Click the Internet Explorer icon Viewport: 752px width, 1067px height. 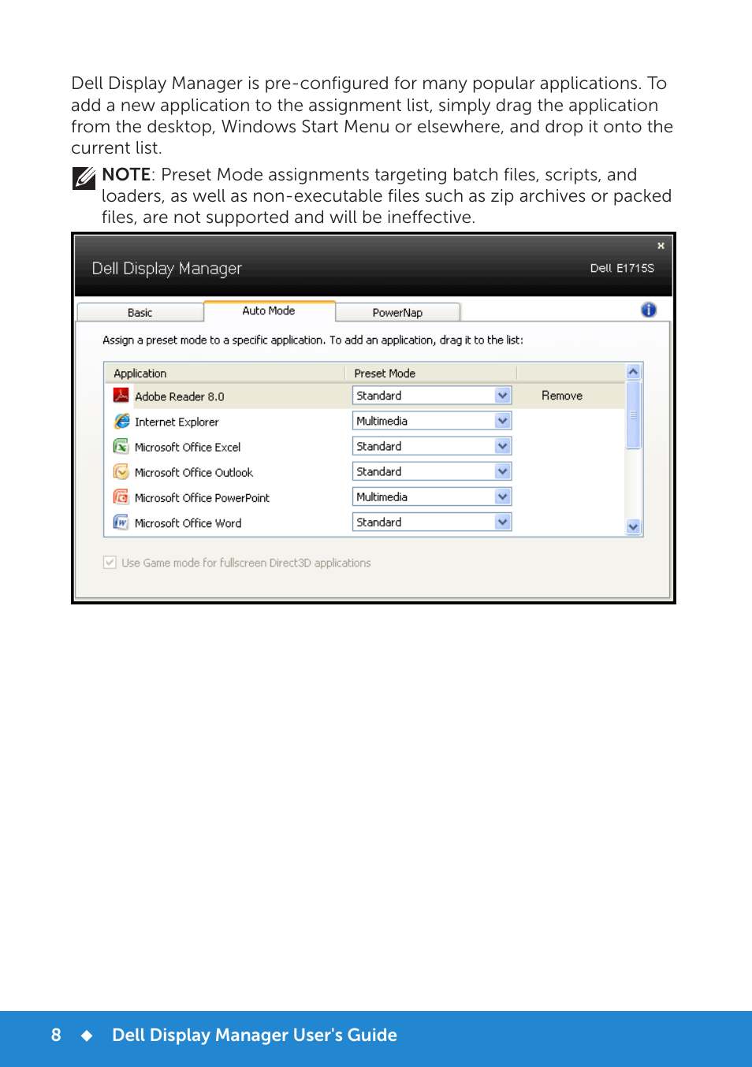click(x=121, y=422)
